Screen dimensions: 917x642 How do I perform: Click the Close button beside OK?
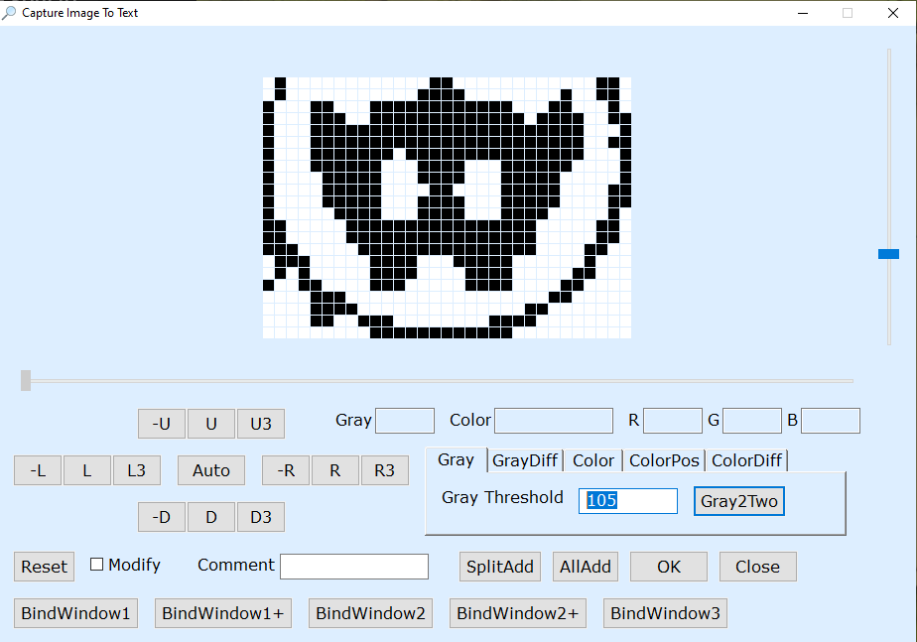(x=758, y=567)
